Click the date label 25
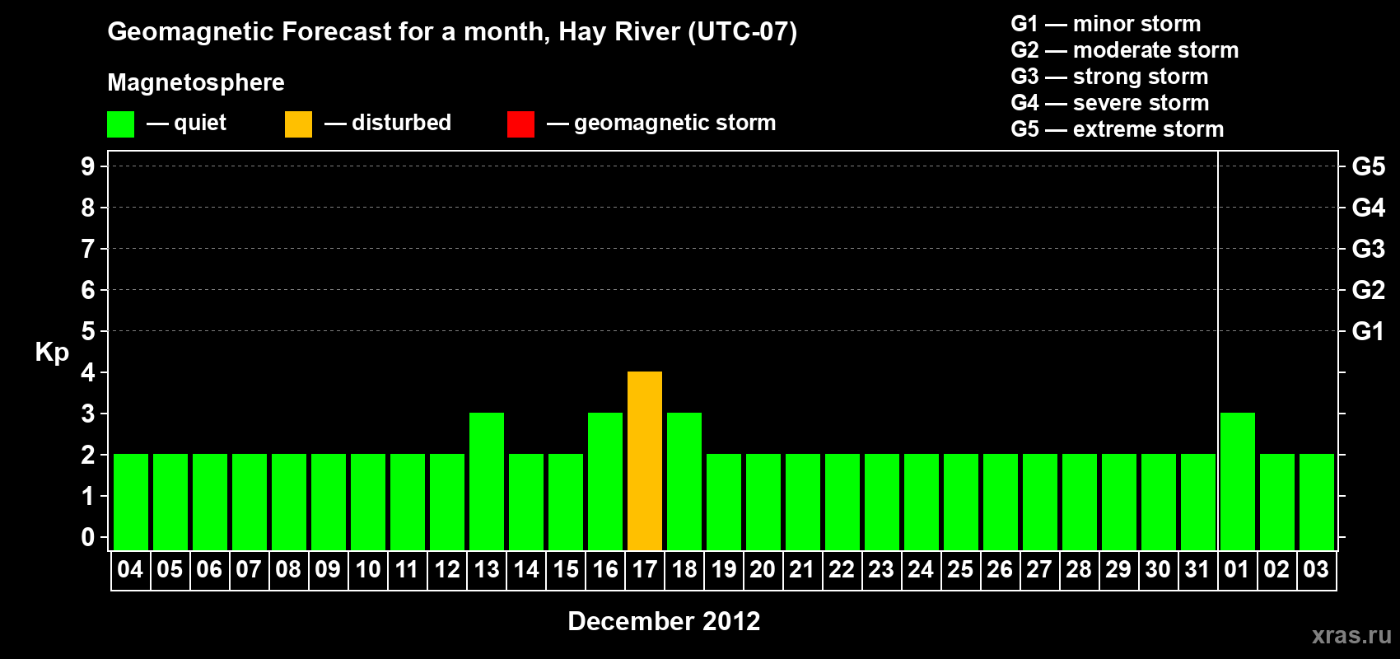1400x659 pixels. tap(960, 569)
